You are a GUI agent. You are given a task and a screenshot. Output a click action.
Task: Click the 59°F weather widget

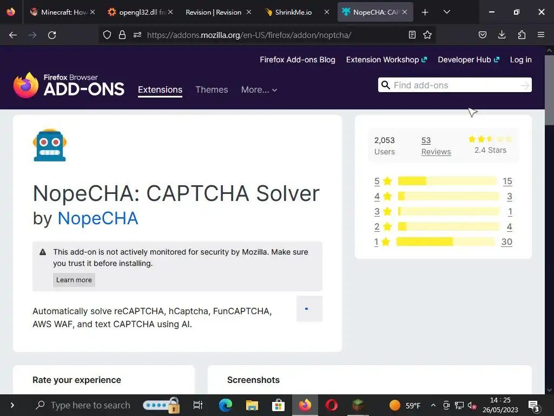point(405,405)
